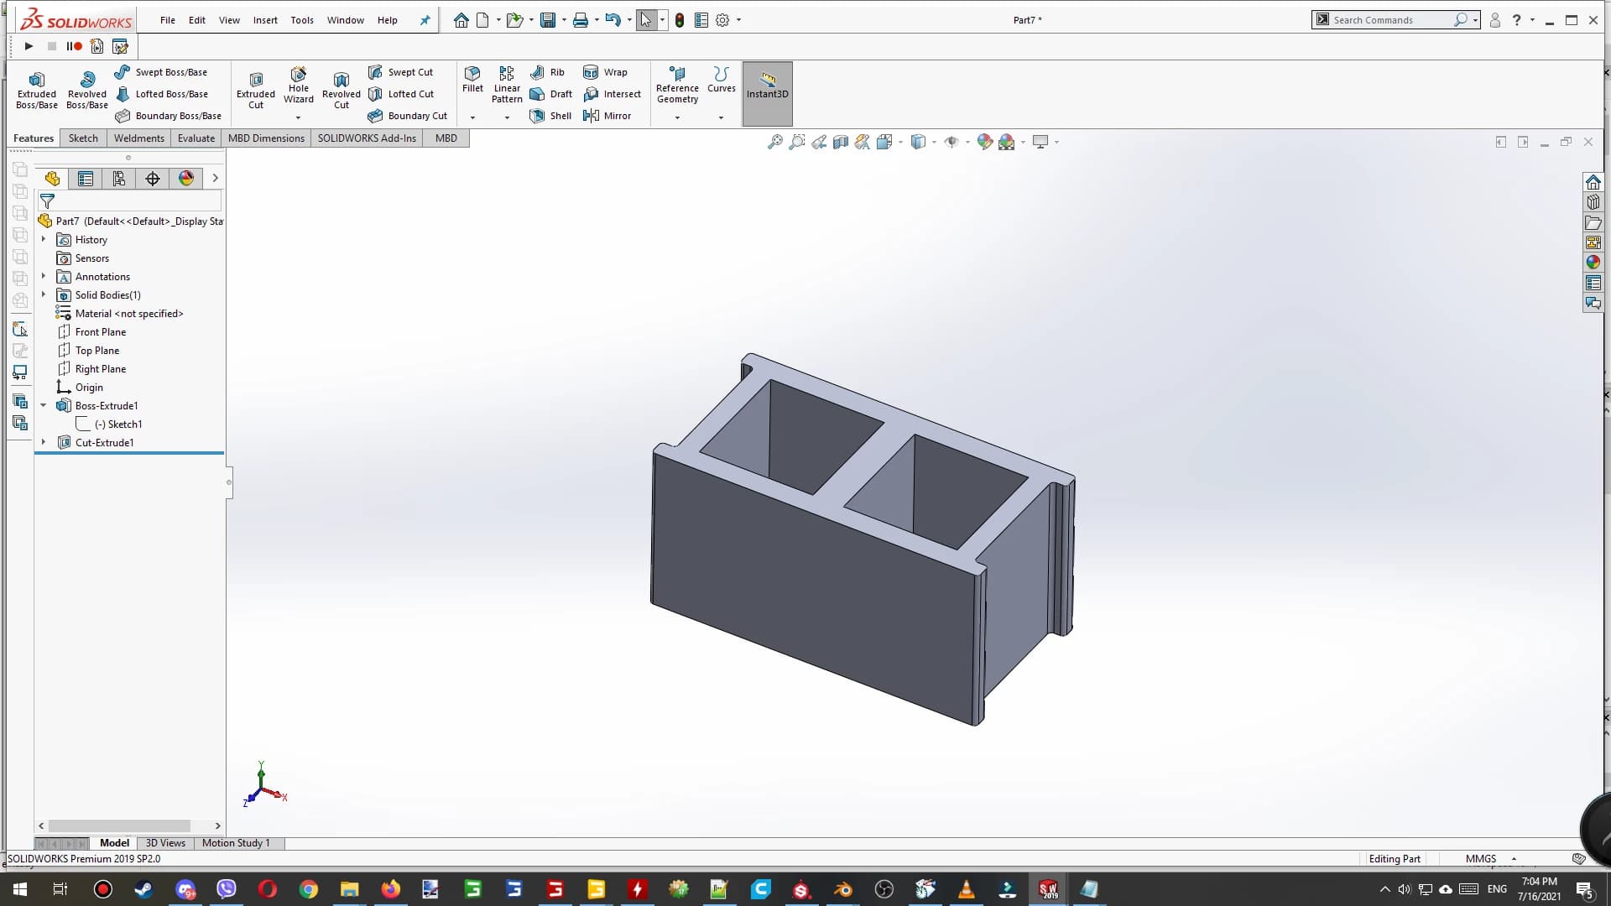Select the Wrap feature tool

(x=605, y=72)
